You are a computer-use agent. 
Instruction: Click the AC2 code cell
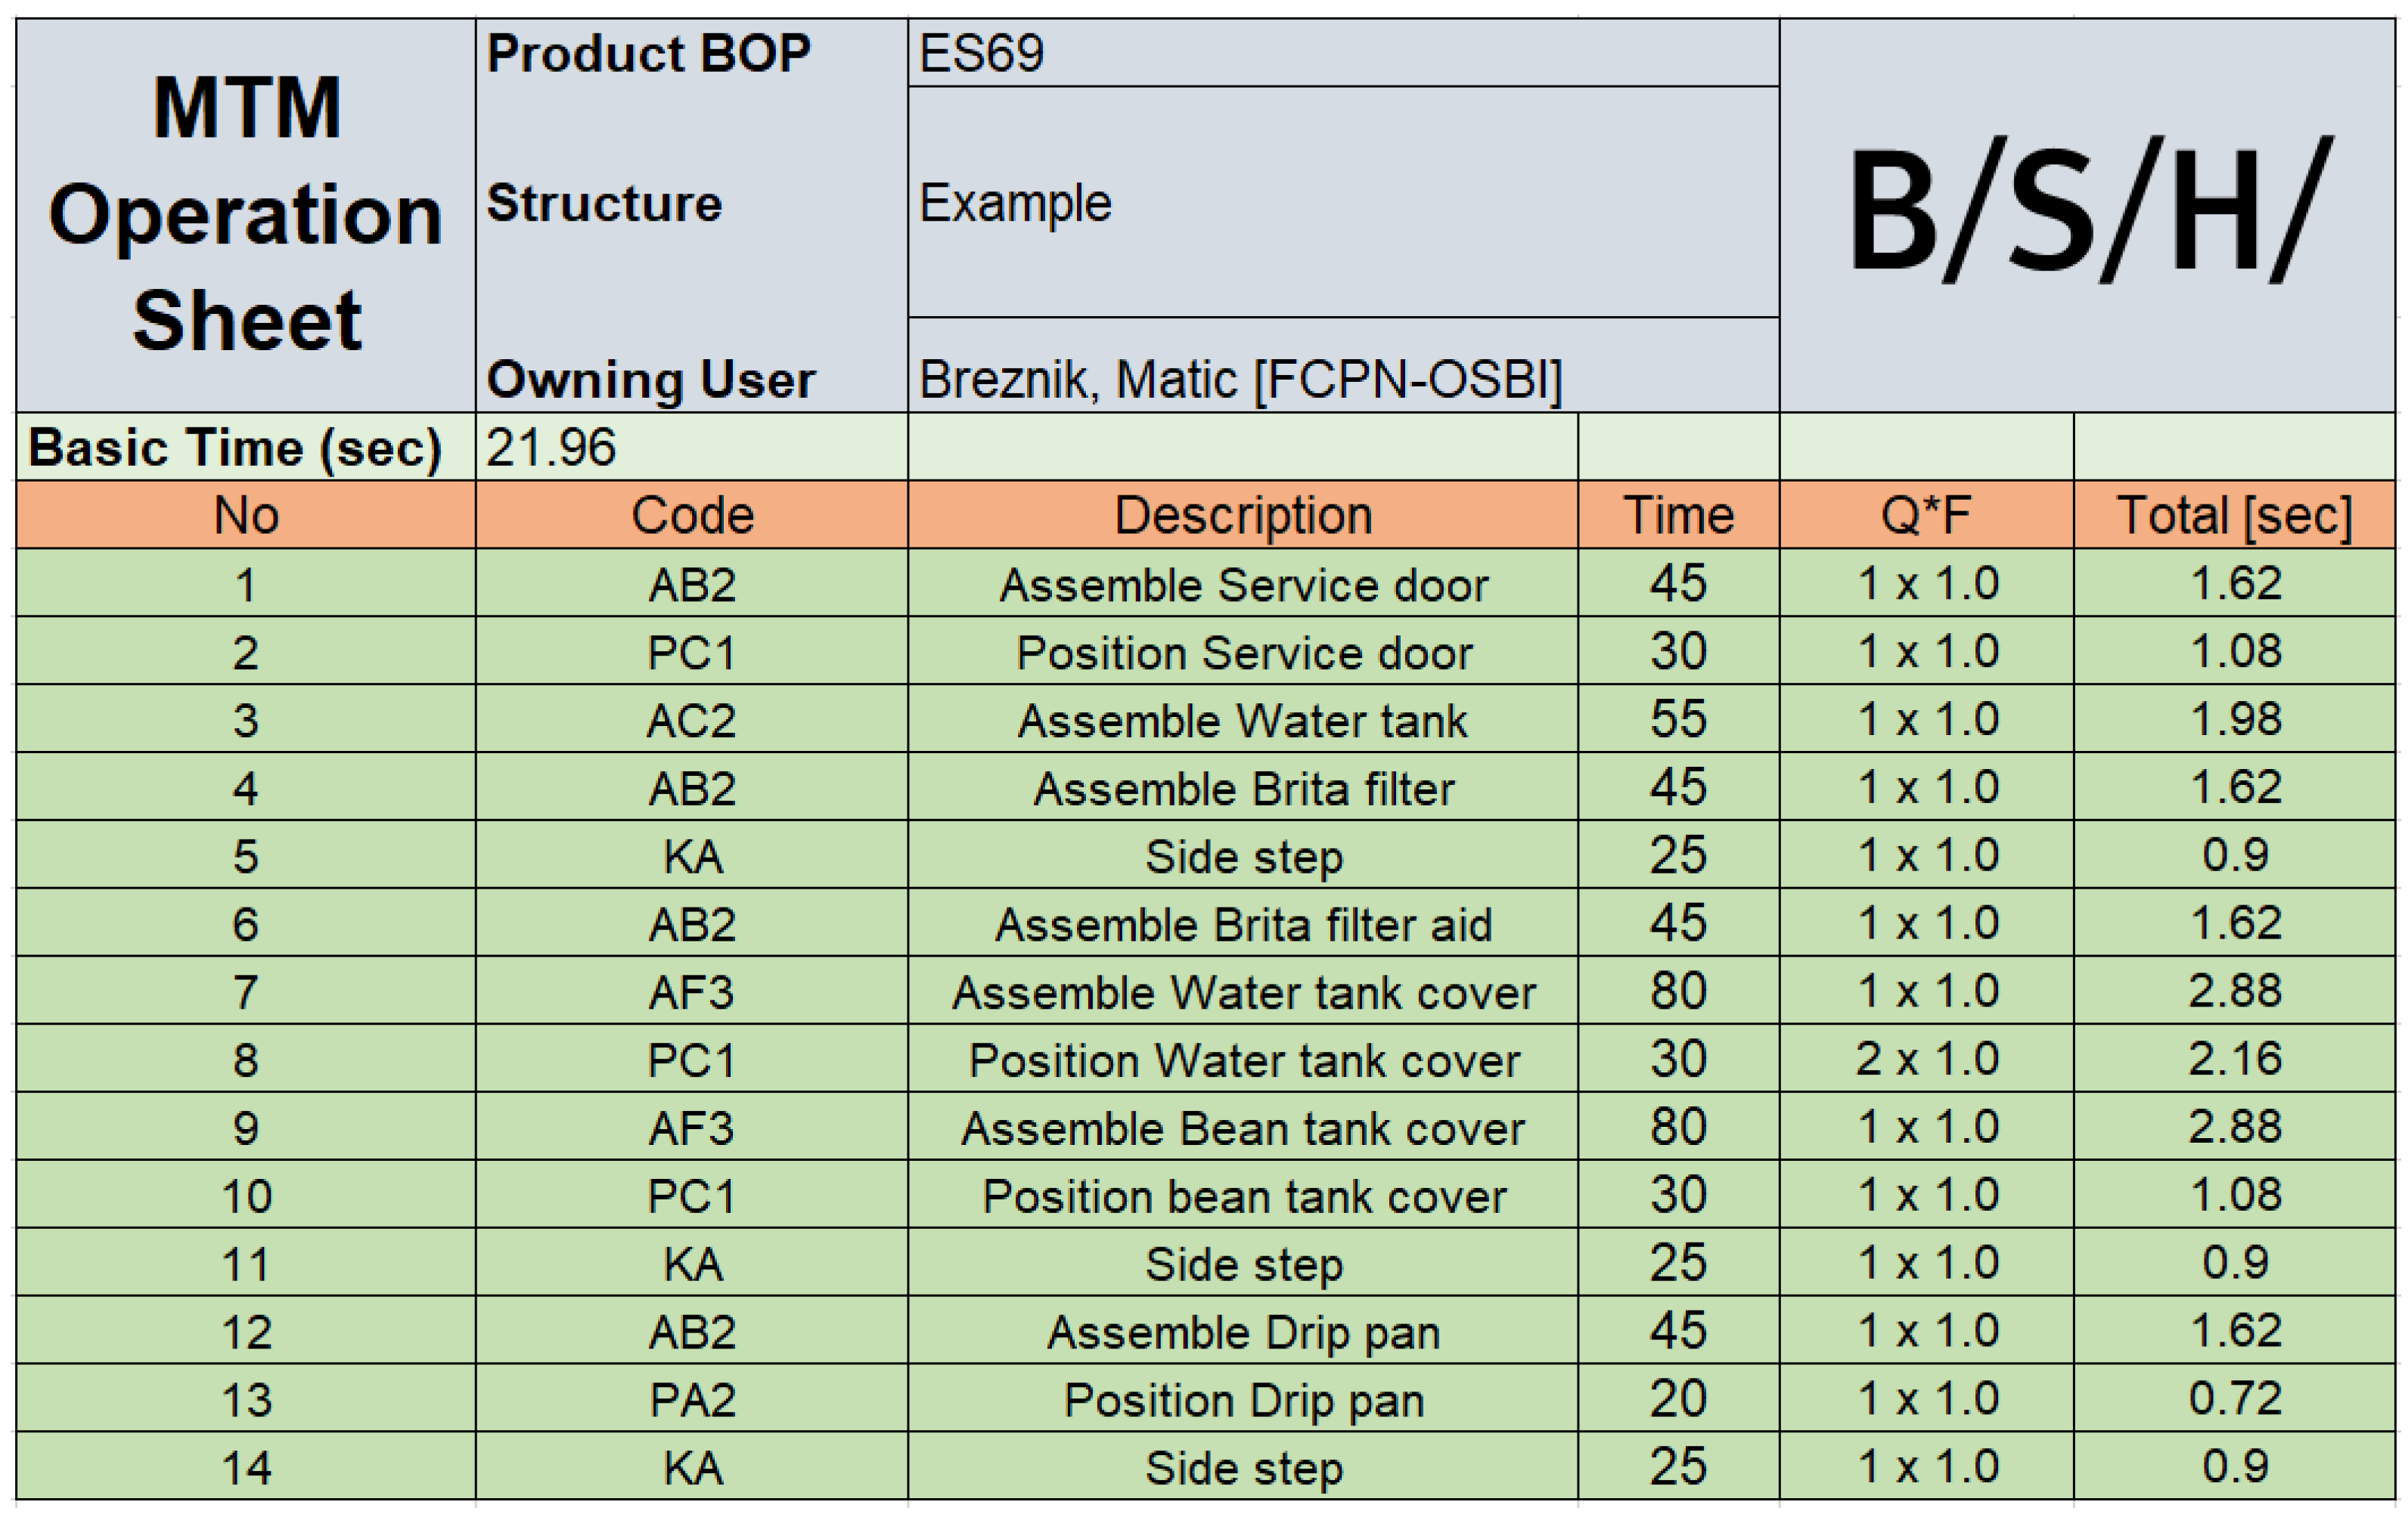point(691,719)
